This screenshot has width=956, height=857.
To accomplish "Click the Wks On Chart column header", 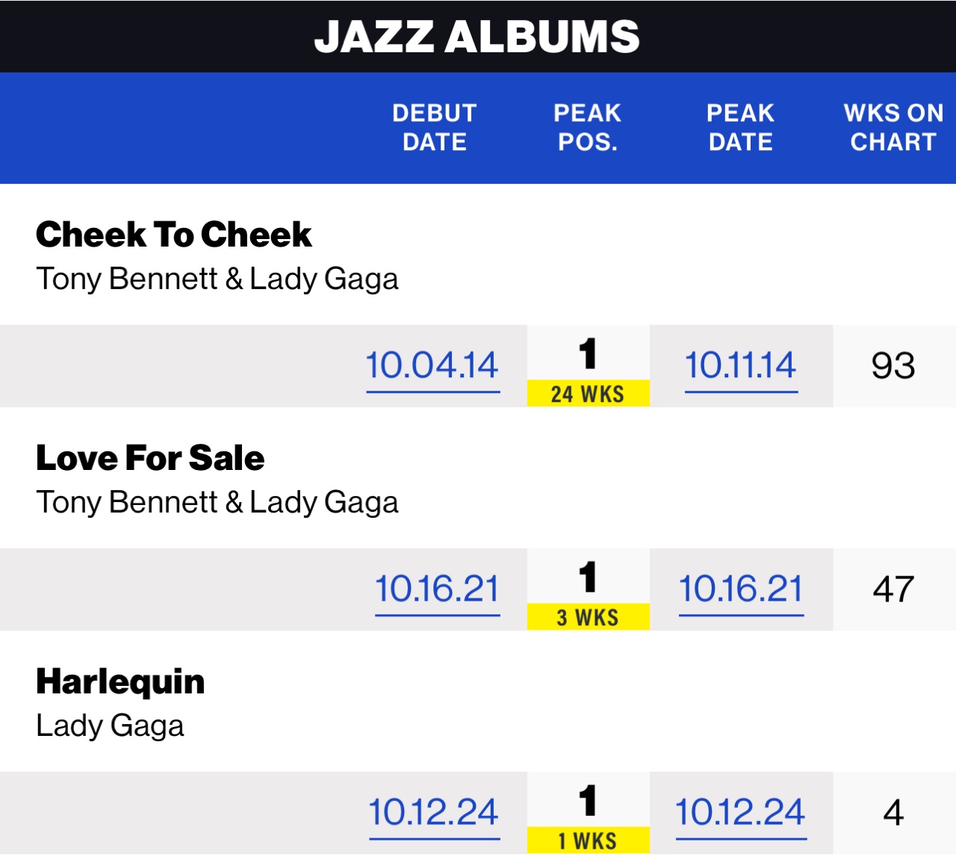I will (x=893, y=128).
